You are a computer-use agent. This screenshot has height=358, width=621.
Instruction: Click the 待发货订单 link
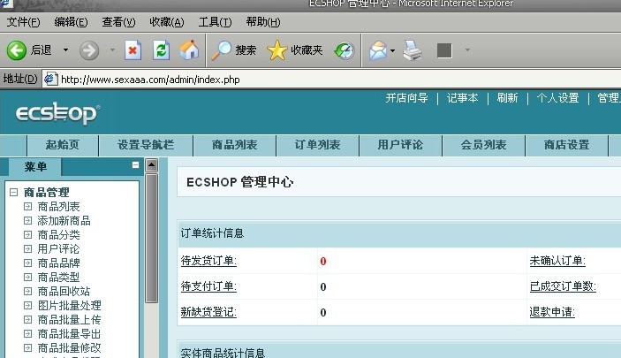(208, 261)
